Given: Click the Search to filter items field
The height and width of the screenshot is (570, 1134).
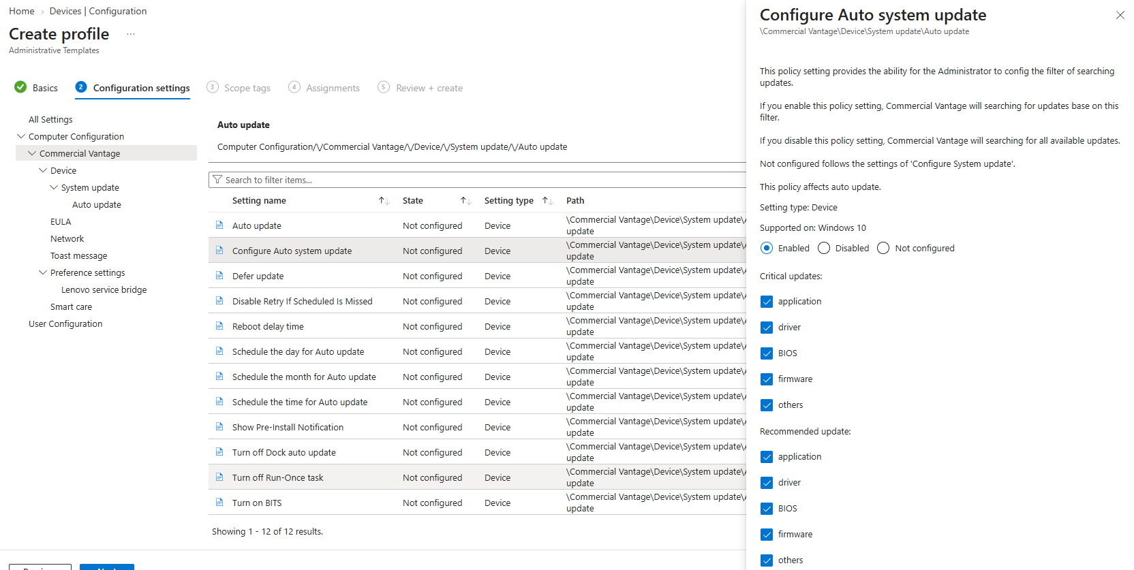Looking at the screenshot, I should coord(478,180).
